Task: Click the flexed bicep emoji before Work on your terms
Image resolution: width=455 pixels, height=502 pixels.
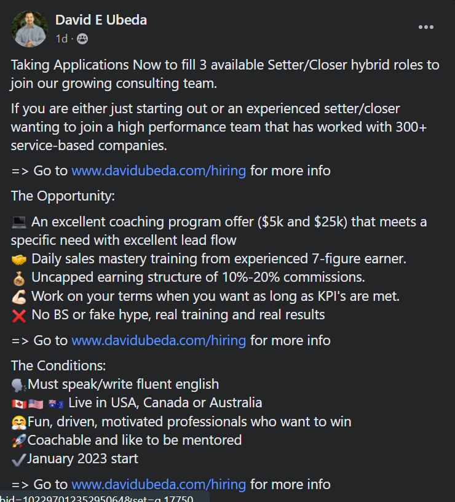Action: [19, 297]
